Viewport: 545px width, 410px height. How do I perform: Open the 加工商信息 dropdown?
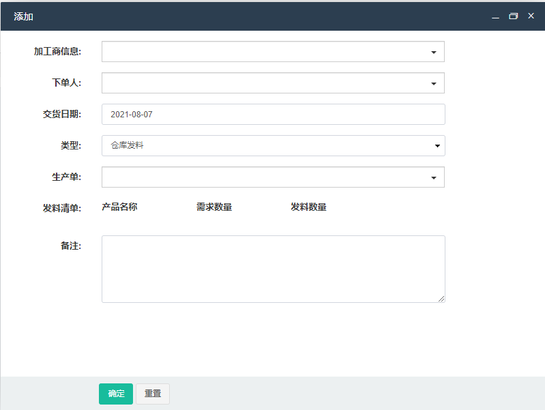tap(273, 51)
